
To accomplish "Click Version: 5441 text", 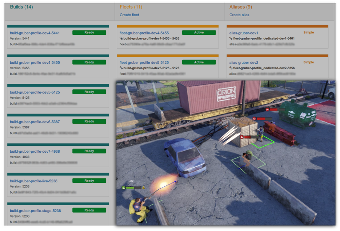I will click(20, 38).
